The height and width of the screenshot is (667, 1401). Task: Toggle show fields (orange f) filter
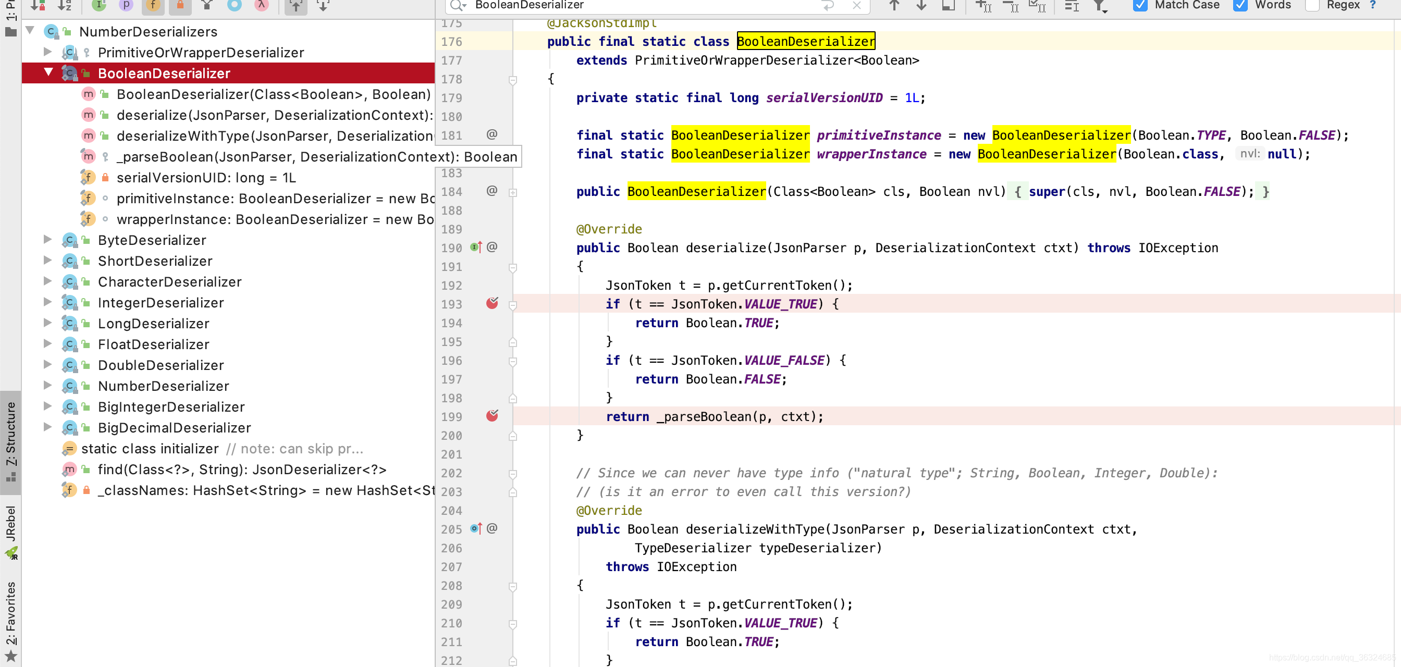[153, 5]
